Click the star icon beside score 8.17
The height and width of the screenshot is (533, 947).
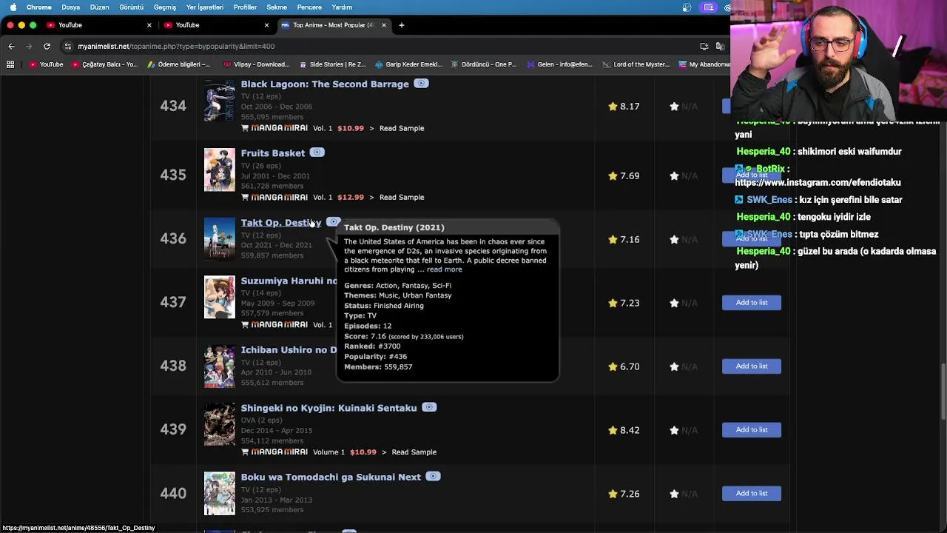613,107
